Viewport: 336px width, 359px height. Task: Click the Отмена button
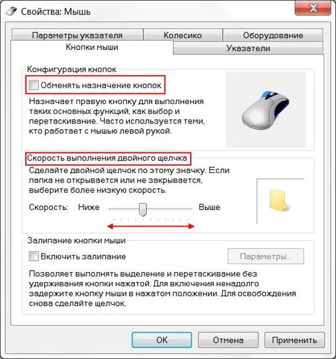click(x=228, y=340)
